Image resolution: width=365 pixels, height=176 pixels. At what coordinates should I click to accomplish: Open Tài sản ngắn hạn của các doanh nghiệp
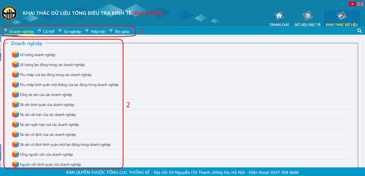(x=49, y=125)
